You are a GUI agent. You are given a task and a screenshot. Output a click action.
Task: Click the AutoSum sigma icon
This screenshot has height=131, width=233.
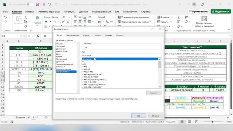click(178, 17)
